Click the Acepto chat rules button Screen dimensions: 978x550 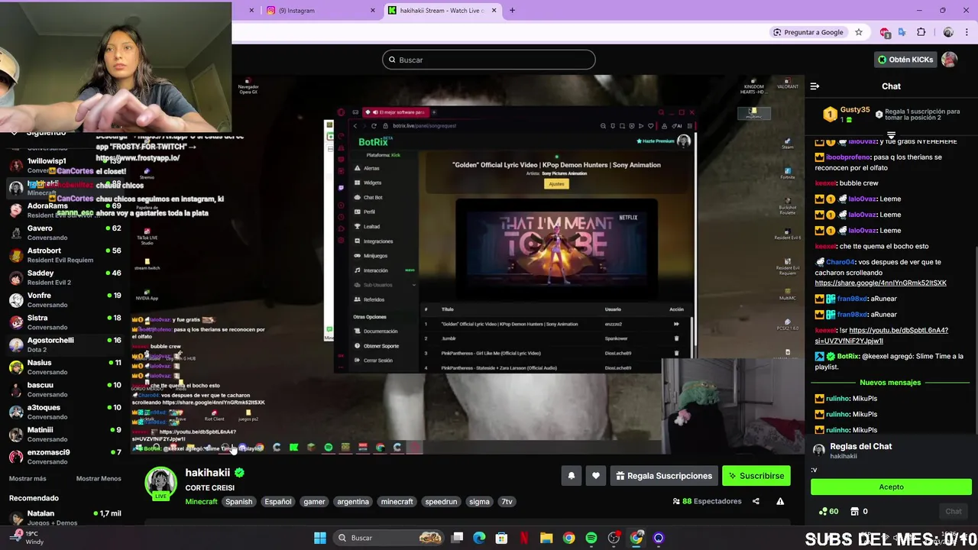(891, 487)
